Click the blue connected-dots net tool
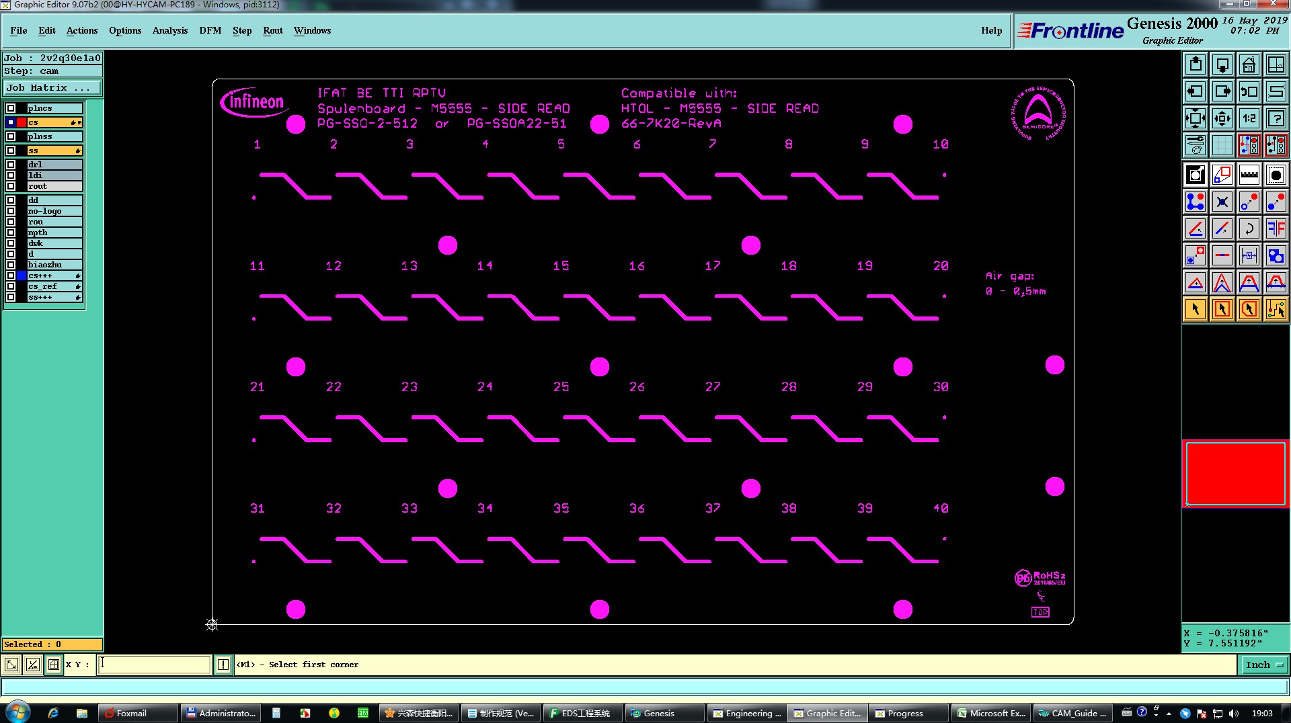This screenshot has width=1291, height=723. point(1196,202)
